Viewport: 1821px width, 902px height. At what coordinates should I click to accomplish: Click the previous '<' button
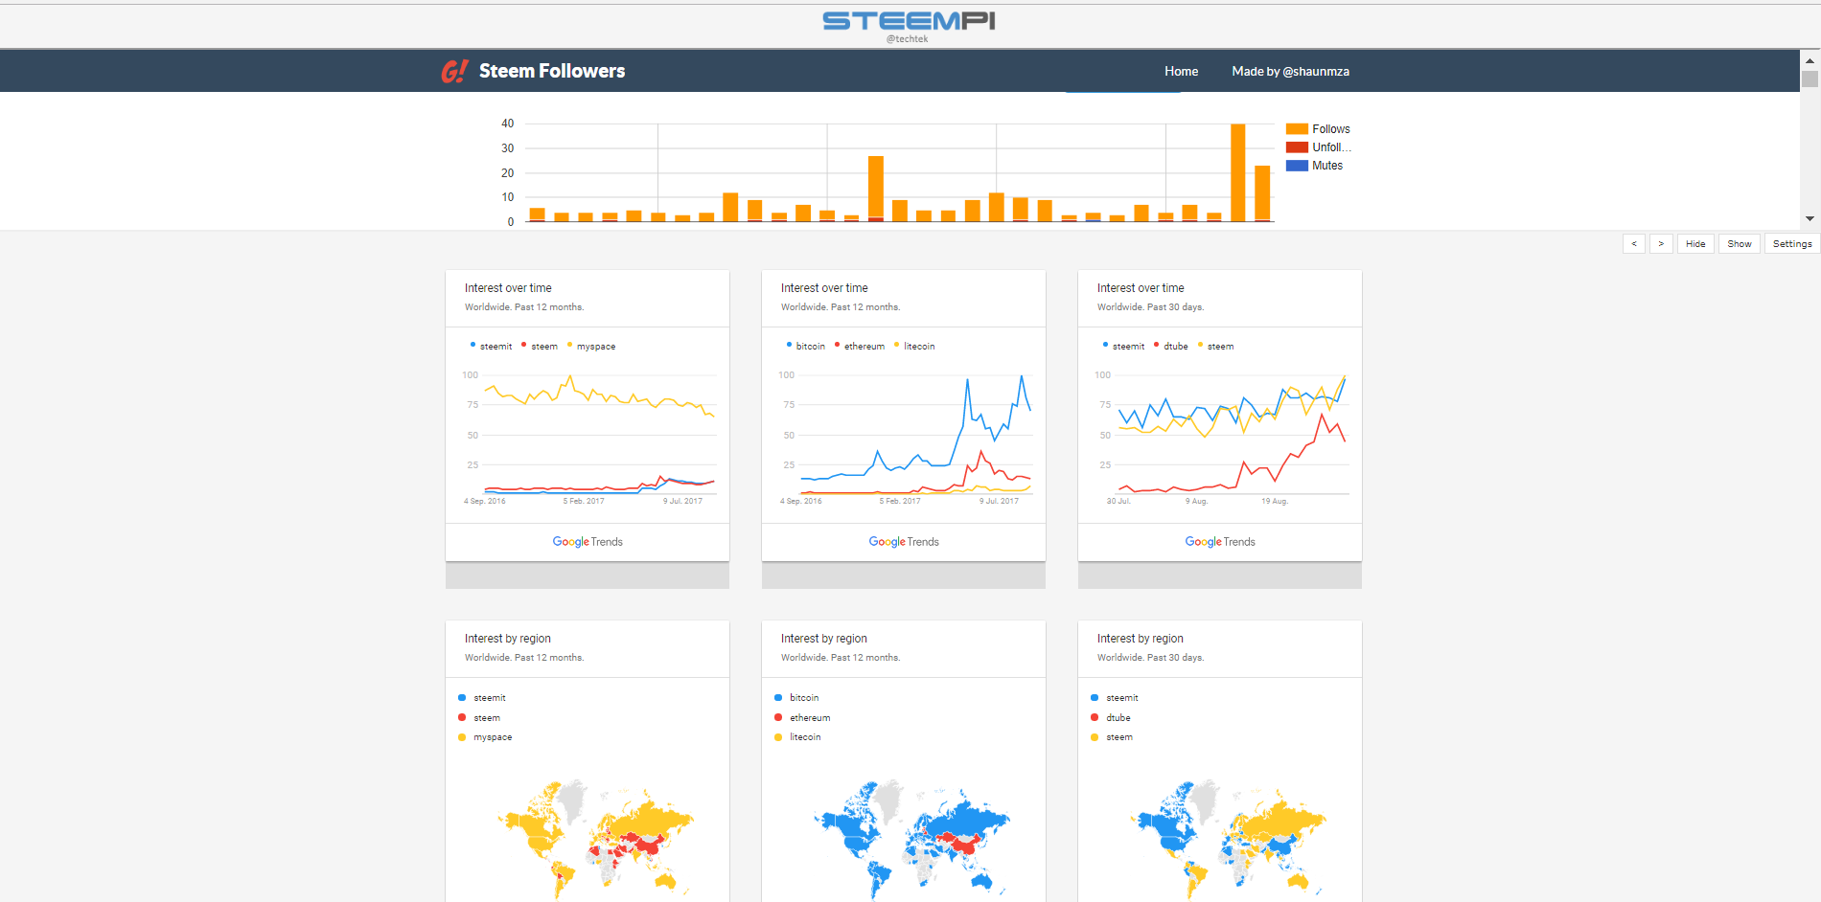[1634, 244]
